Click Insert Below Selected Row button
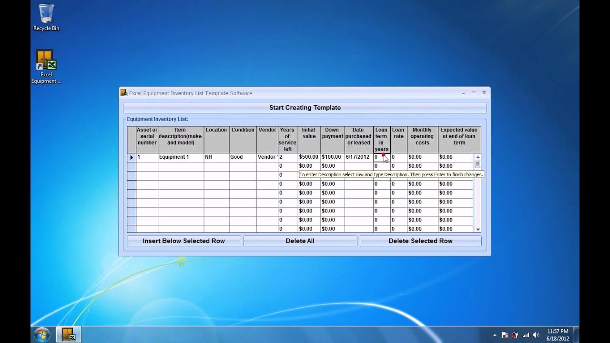The image size is (610, 343). [x=184, y=241]
